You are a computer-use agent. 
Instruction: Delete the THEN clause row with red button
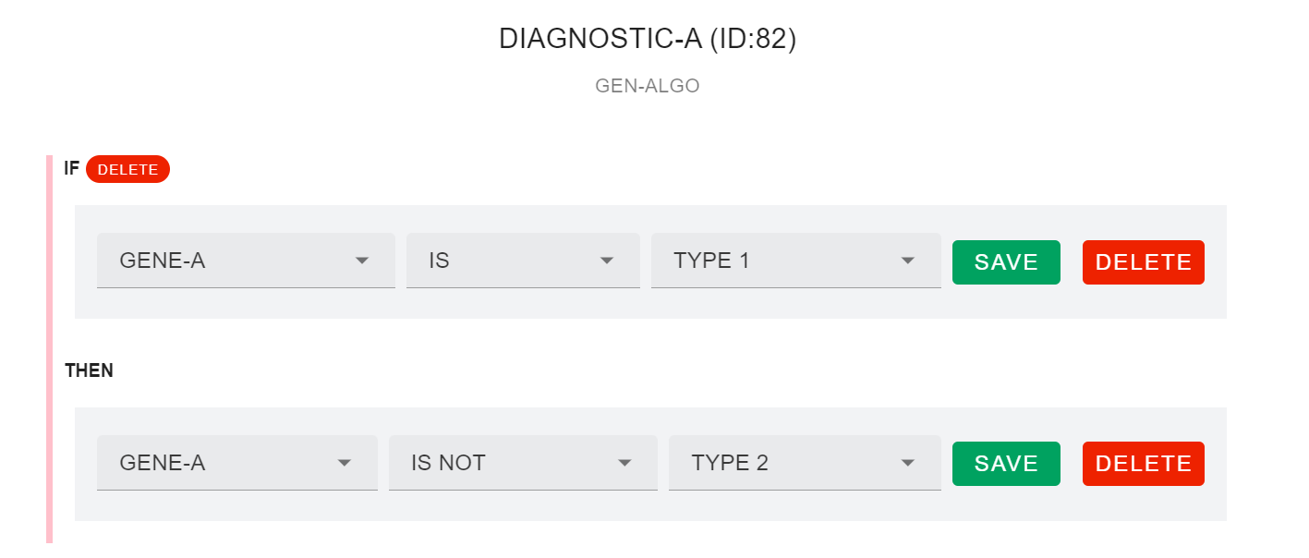click(1143, 464)
